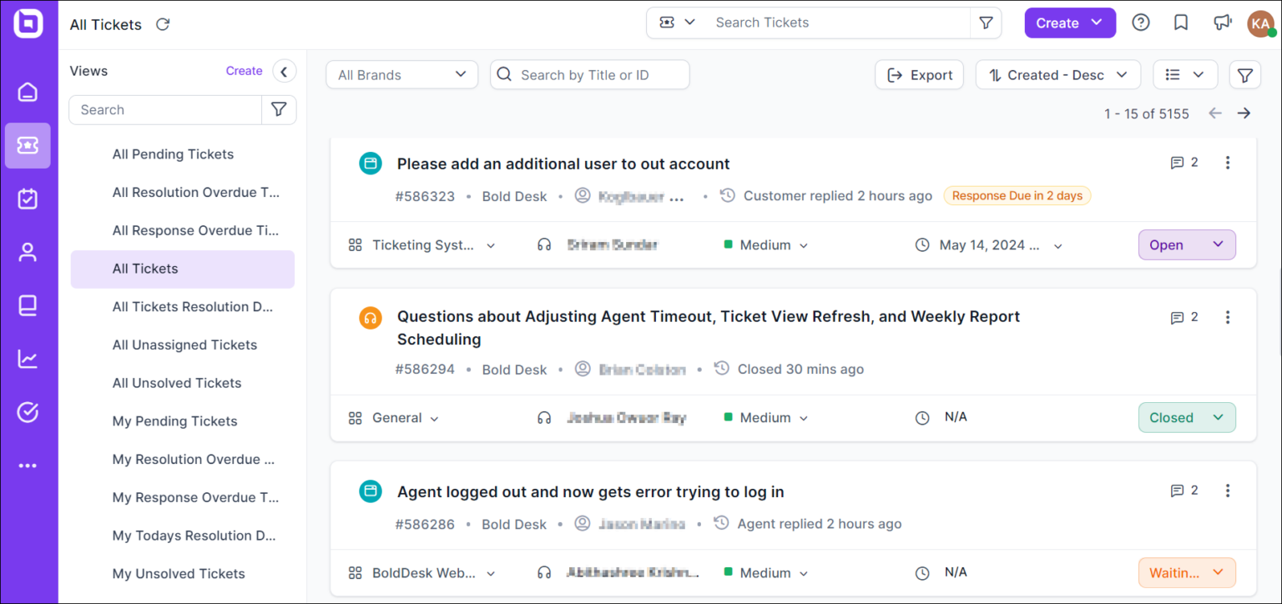
Task: Open the Create button dropdown
Action: (x=1070, y=23)
